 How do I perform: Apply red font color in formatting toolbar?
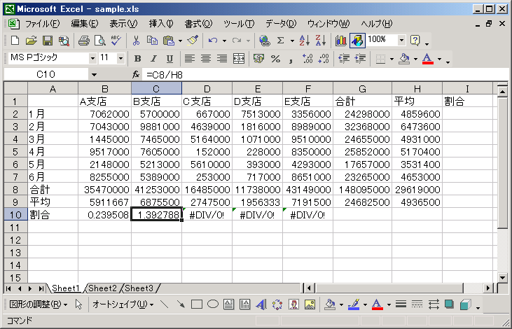tap(428, 59)
